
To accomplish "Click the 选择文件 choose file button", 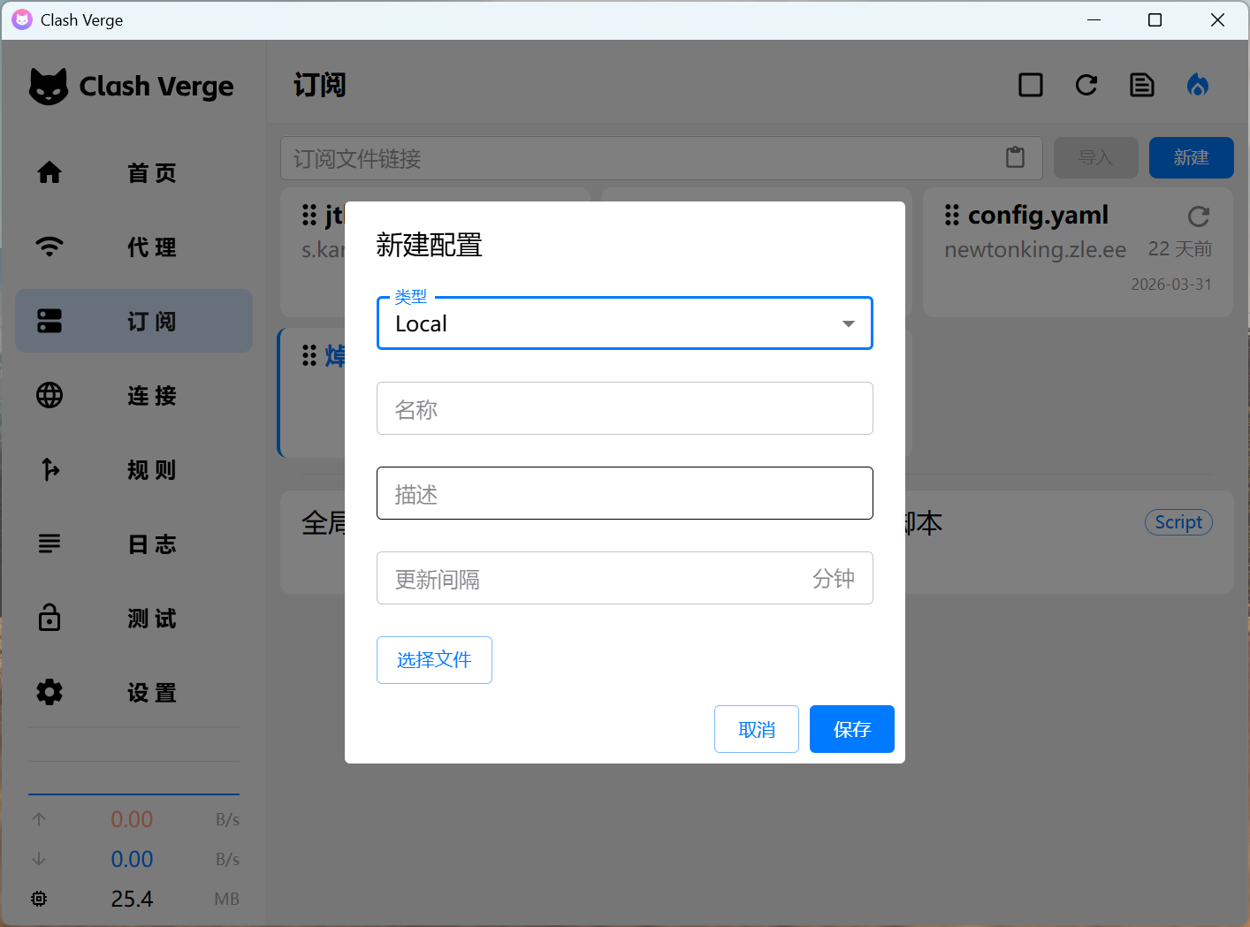I will coord(434,660).
